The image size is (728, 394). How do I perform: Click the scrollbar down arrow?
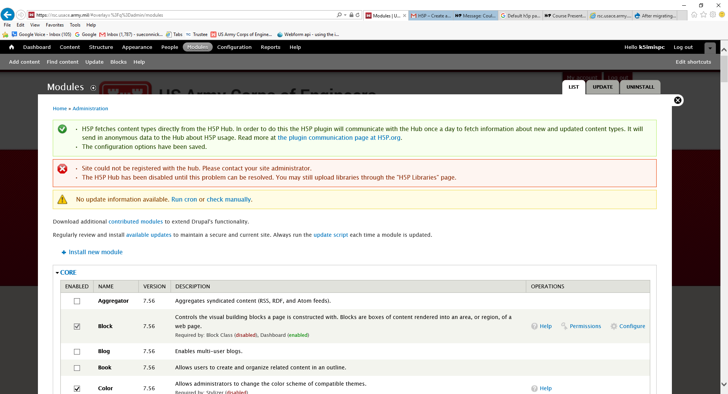[724, 384]
